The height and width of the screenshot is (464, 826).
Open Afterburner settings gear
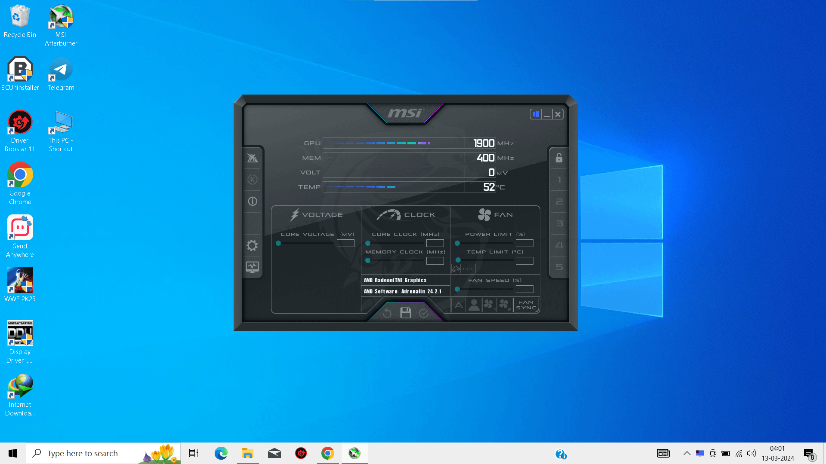252,245
